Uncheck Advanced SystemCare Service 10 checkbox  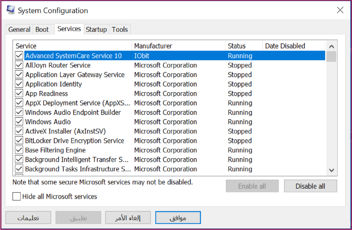click(19, 55)
